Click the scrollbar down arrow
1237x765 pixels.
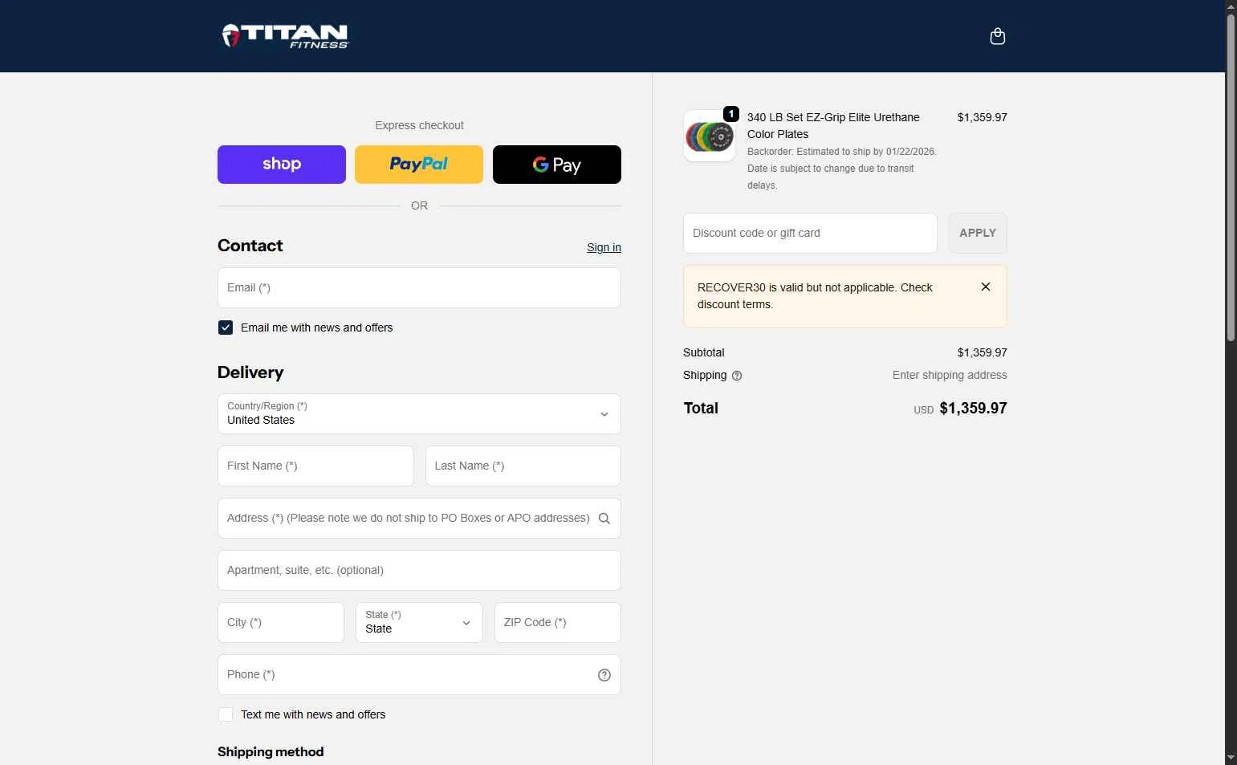click(1231, 759)
